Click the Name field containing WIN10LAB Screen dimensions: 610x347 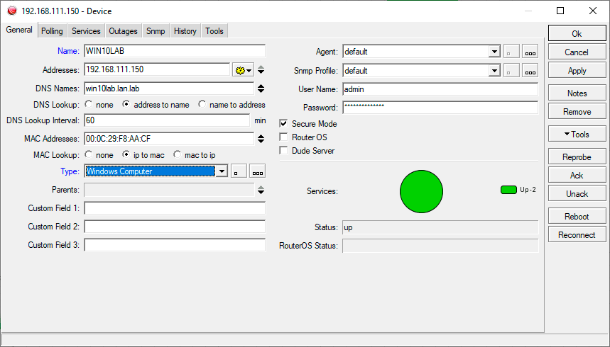point(175,51)
